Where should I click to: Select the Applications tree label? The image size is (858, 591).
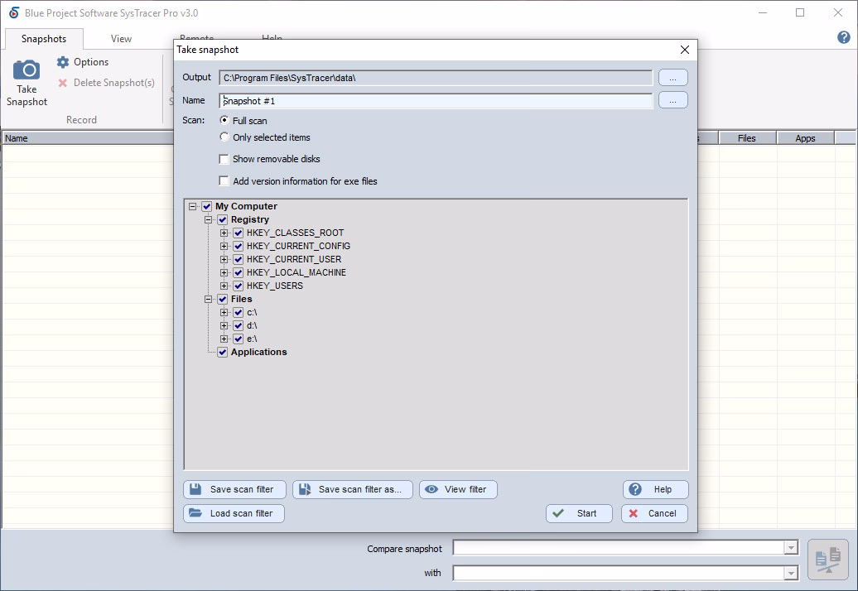(259, 352)
